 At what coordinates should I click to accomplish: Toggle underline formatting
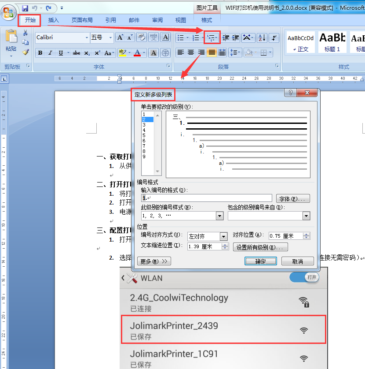pyautogui.click(x=61, y=53)
